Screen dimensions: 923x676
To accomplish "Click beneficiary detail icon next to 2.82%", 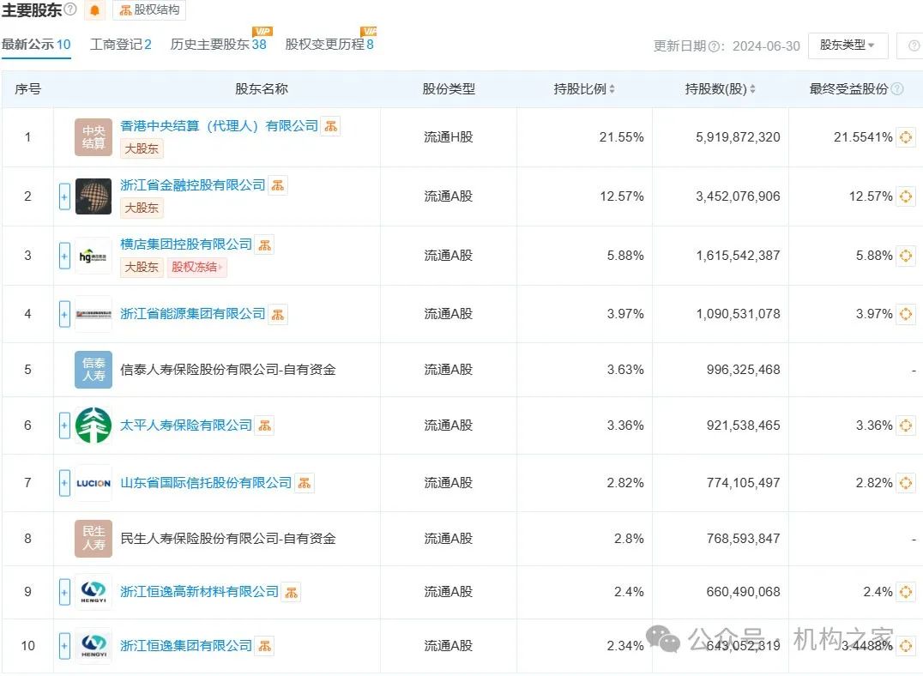I will pos(905,483).
